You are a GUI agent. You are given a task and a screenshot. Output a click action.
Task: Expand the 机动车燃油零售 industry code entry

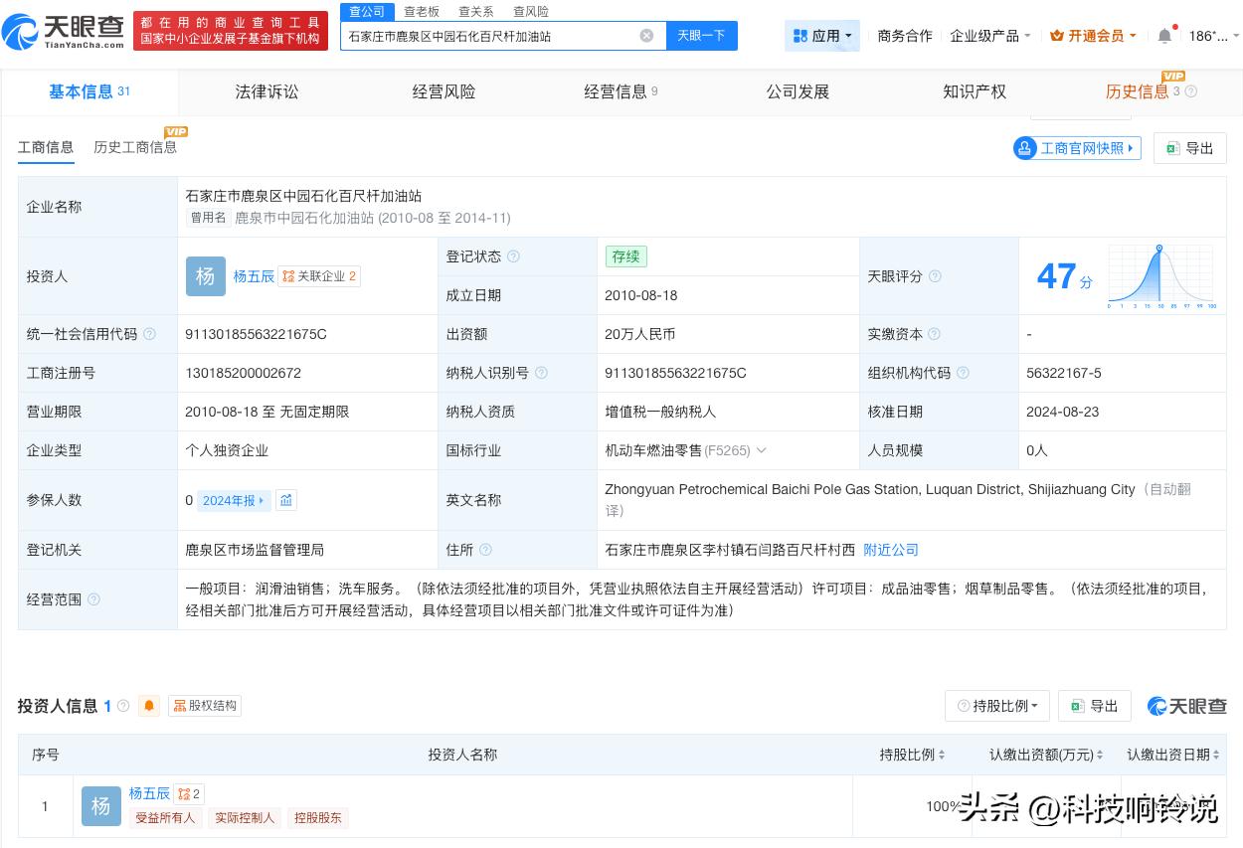[x=761, y=450]
